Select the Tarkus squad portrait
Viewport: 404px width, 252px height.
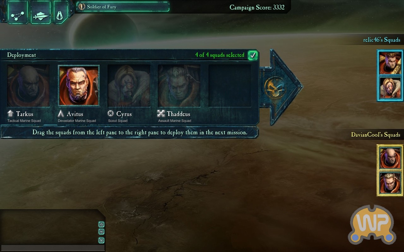[x=28, y=86]
